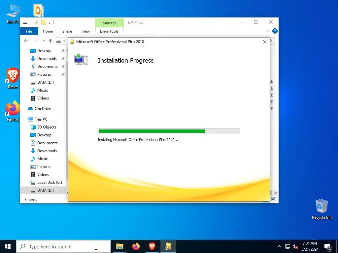This screenshot has height=253, width=338.
Task: Click the New folder quick access icon
Action: [43, 22]
